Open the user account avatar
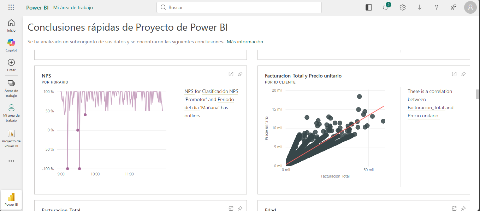The width and height of the screenshot is (480, 211). click(x=470, y=7)
